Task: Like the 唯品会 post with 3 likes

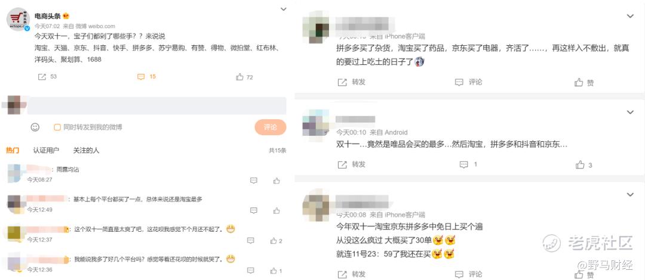Action: 580,164
